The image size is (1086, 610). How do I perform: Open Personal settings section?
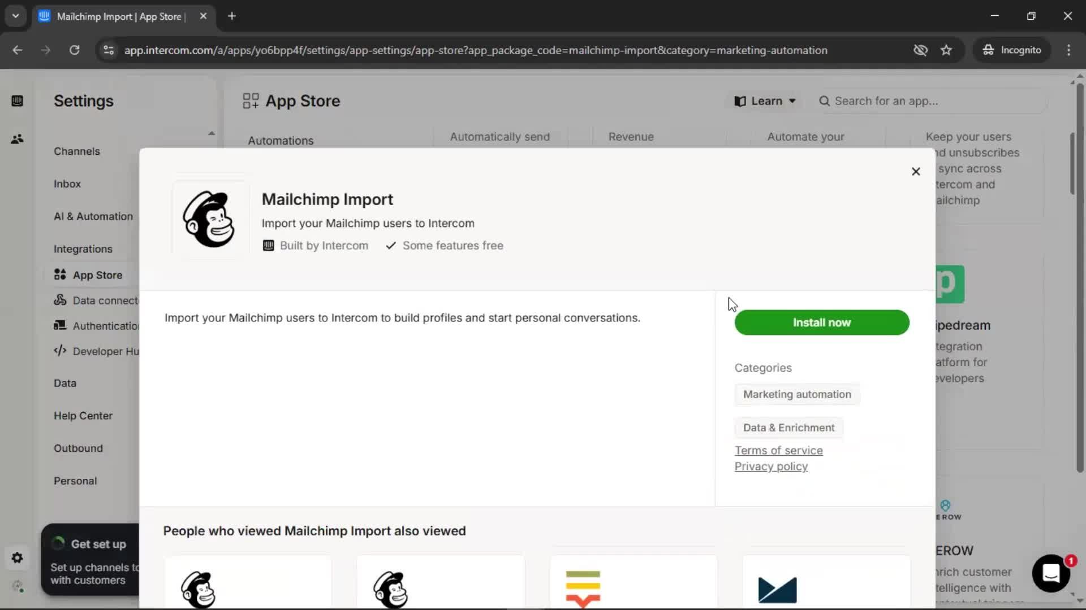click(x=75, y=481)
